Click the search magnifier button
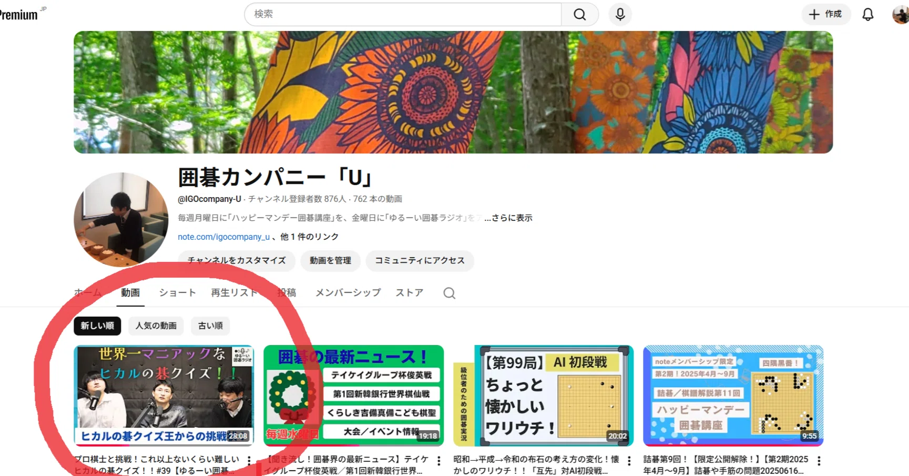The height and width of the screenshot is (476, 909). point(579,14)
